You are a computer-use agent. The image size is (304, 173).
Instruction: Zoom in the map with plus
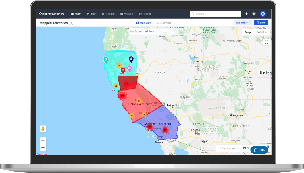(43, 141)
